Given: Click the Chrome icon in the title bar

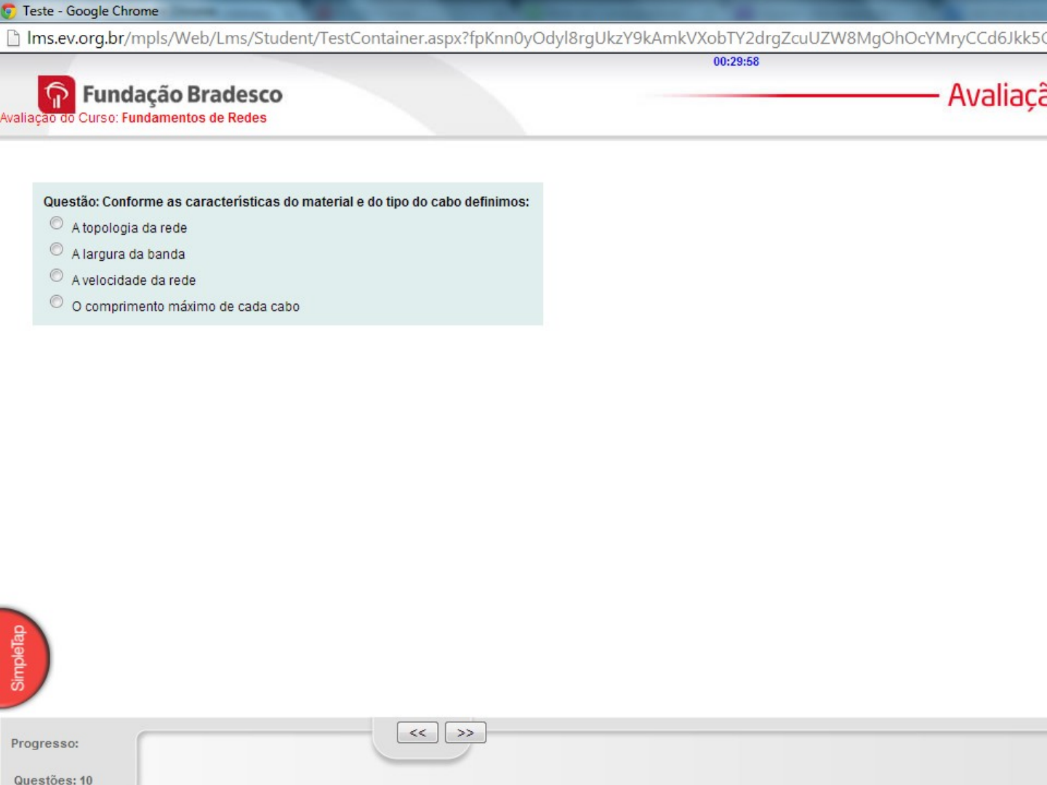Looking at the screenshot, I should click(x=8, y=11).
